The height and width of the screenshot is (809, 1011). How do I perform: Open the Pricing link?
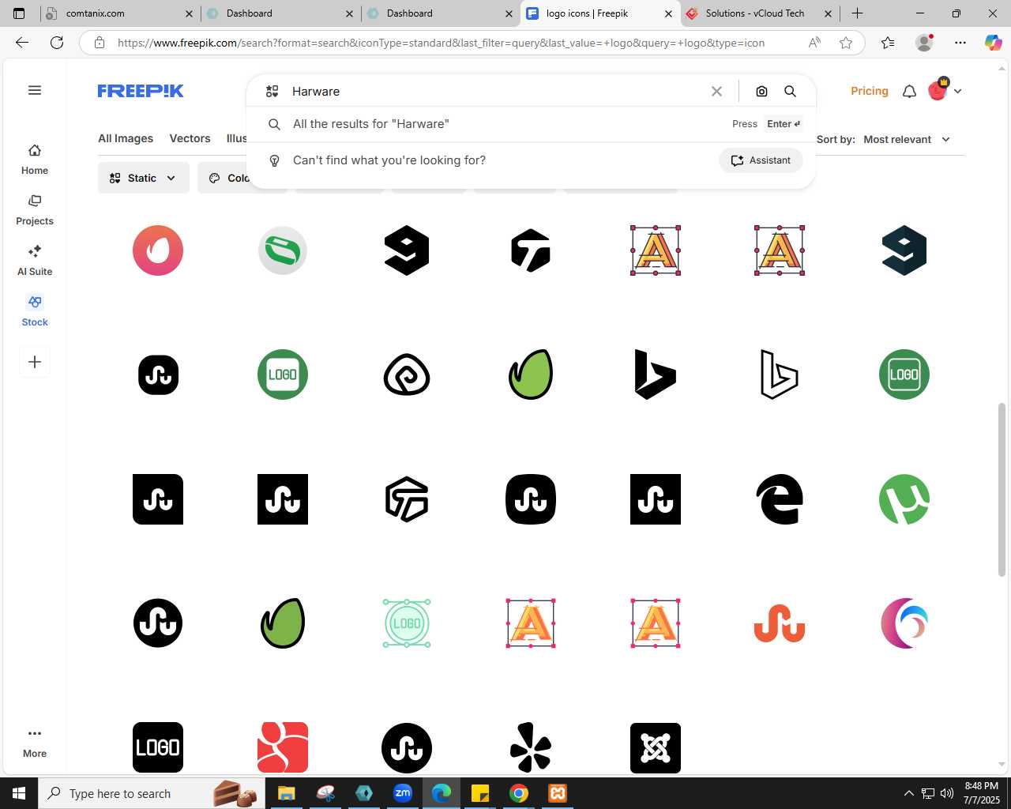point(870,91)
